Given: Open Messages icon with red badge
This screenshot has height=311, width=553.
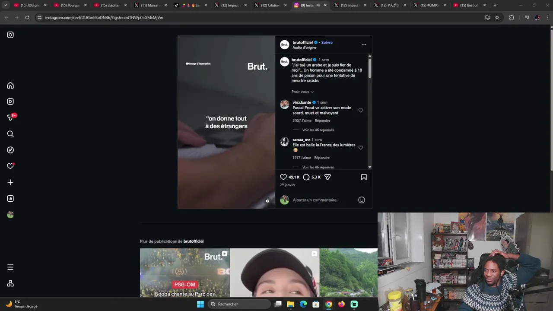Looking at the screenshot, I should click(x=11, y=117).
